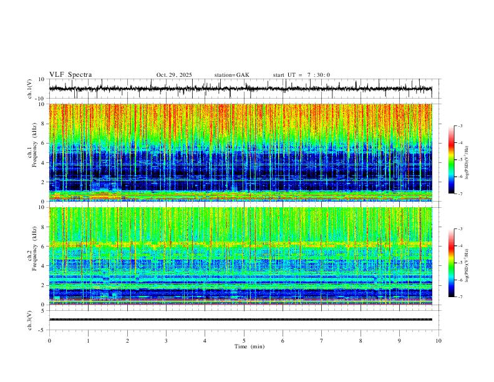Click time axis tick label "10"
Viewport: 494px width, 382px height.
(438, 341)
